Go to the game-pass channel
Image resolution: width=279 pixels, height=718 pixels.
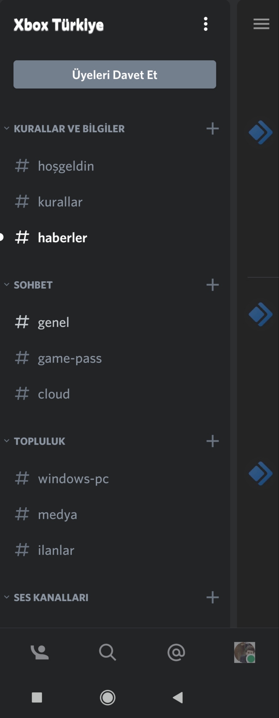70,358
